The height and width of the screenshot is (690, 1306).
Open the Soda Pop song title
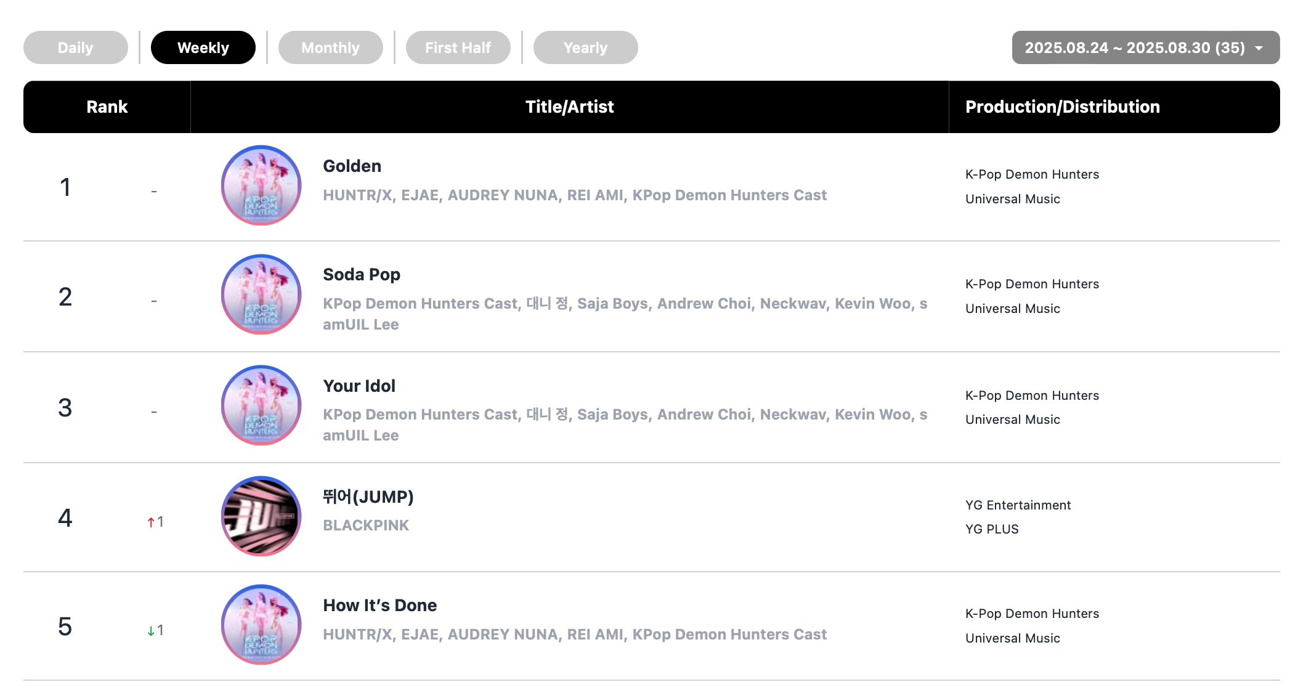pyautogui.click(x=362, y=275)
